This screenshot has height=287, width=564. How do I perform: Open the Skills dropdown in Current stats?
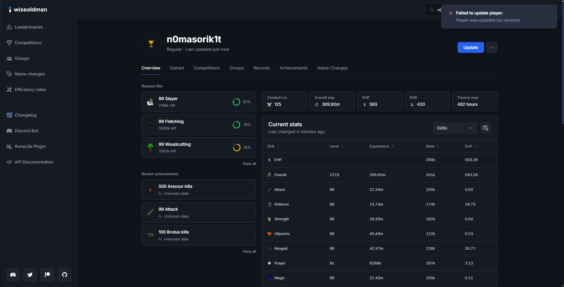click(455, 128)
